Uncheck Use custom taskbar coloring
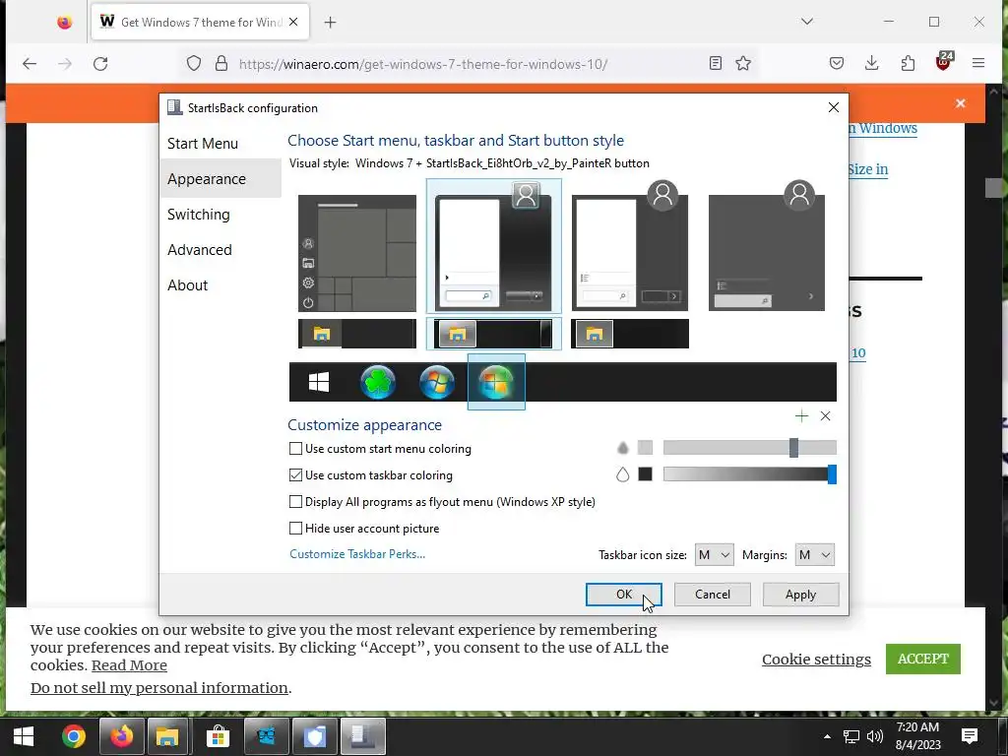This screenshot has width=1008, height=756. pos(295,475)
